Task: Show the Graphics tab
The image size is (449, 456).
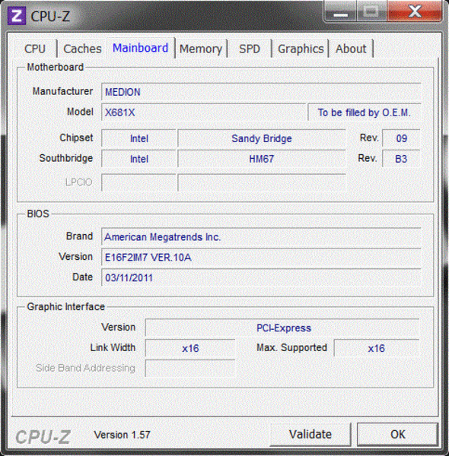Action: (x=301, y=49)
